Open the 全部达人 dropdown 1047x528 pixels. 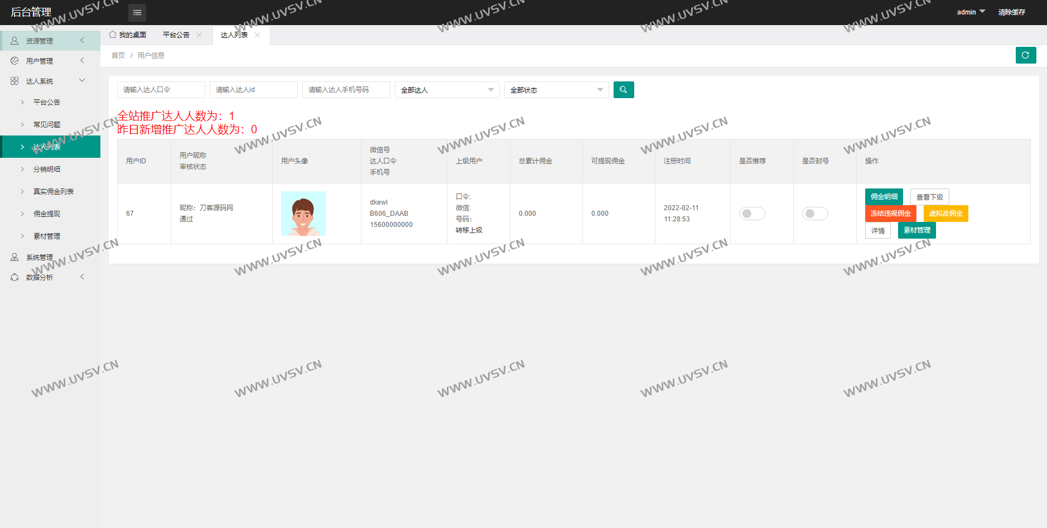coord(447,90)
